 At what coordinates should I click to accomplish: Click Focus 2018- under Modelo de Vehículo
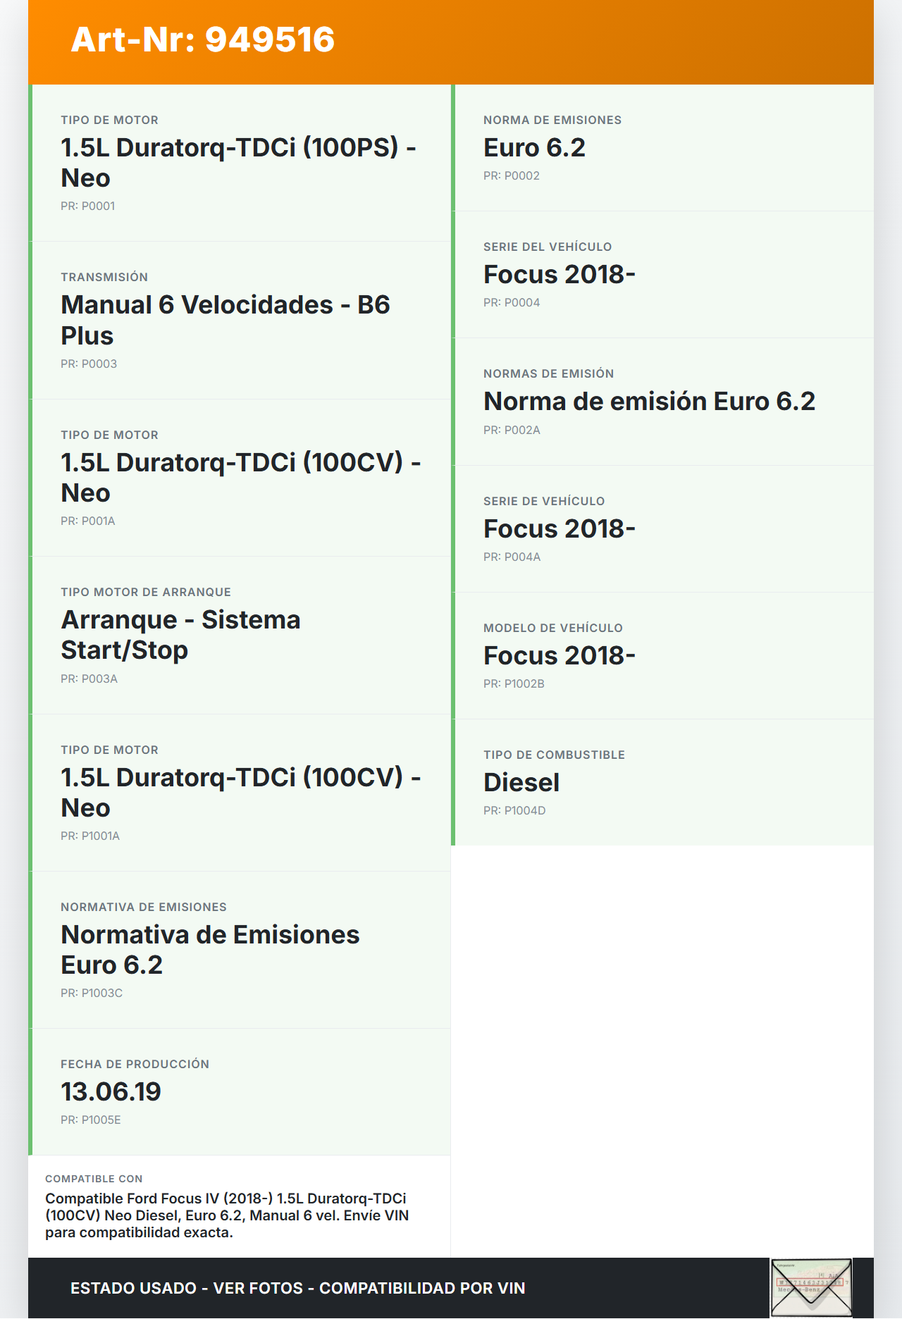560,656
